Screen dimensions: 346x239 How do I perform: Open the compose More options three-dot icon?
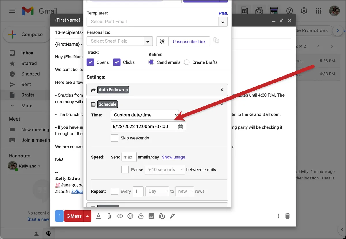pos(278,216)
